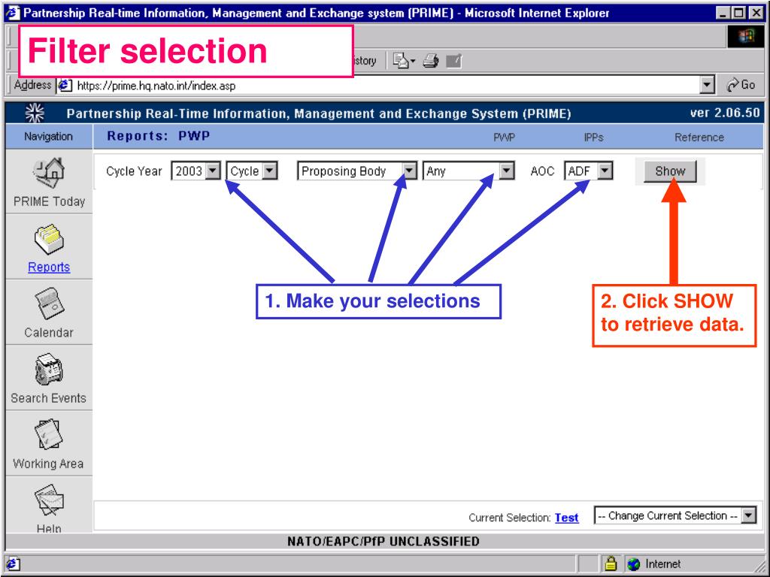Click the Reports link in sidebar
The image size is (770, 577).
click(x=49, y=267)
